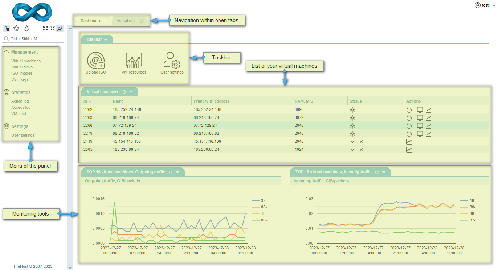The height and width of the screenshot is (270, 498).
Task: Toggle the 18-... series in incoming legend
Action: 470,200
